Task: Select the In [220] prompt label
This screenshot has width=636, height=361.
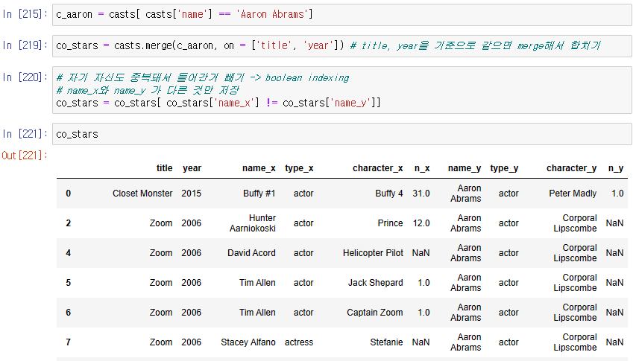Action: (25, 77)
